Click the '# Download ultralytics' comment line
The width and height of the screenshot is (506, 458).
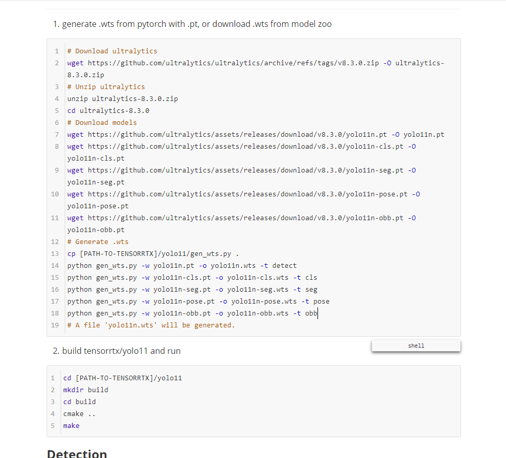(x=112, y=51)
